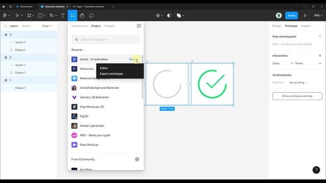The width and height of the screenshot is (326, 183).
Task: Click the Material Design plugin icon
Action: coord(74,78)
